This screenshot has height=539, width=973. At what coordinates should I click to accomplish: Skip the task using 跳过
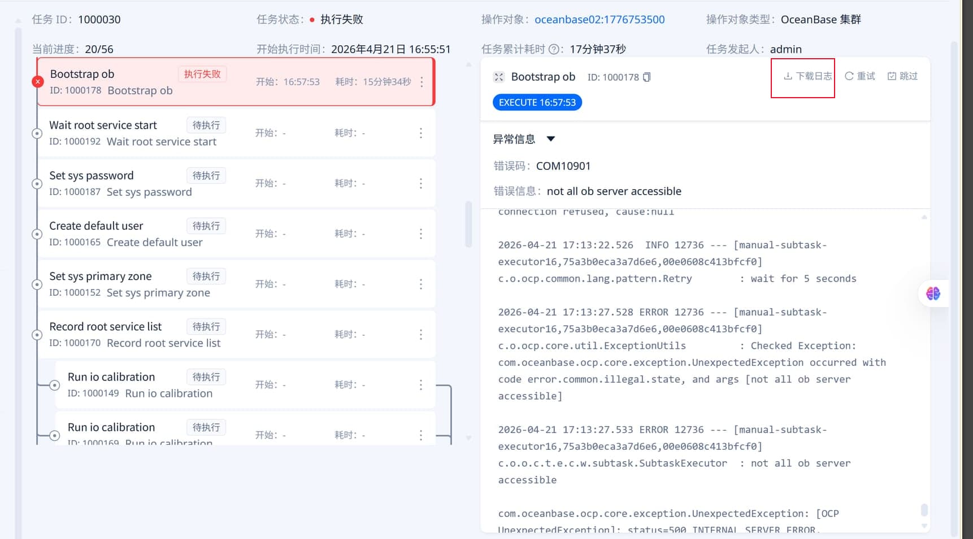point(902,76)
